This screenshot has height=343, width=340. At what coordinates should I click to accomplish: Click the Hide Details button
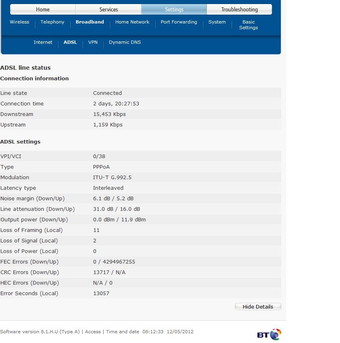coord(258,307)
